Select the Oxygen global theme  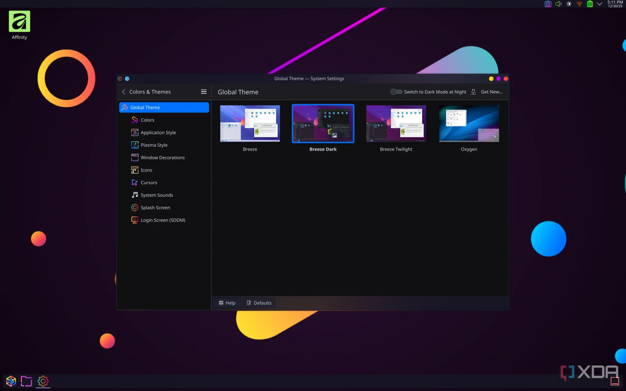click(469, 123)
